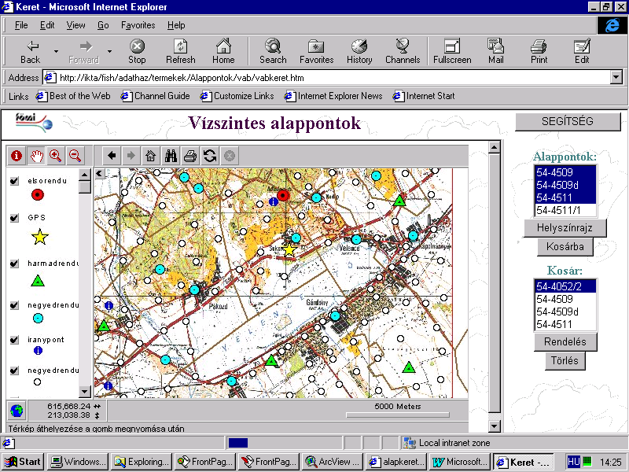
Task: Open the View menu
Action: [75, 25]
